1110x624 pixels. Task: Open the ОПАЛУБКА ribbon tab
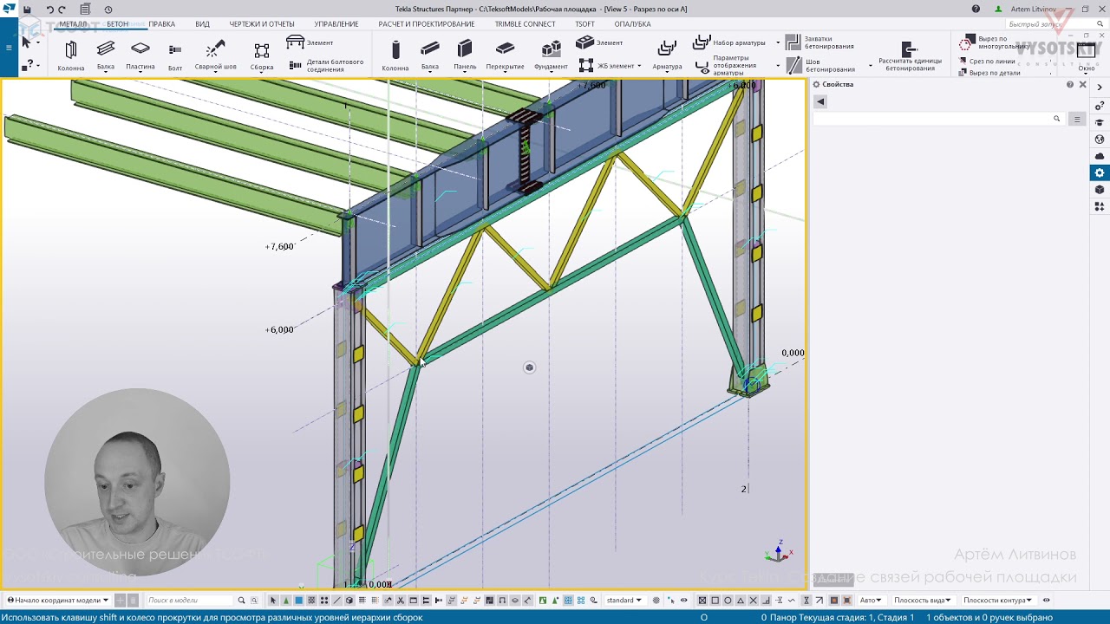pyautogui.click(x=632, y=24)
